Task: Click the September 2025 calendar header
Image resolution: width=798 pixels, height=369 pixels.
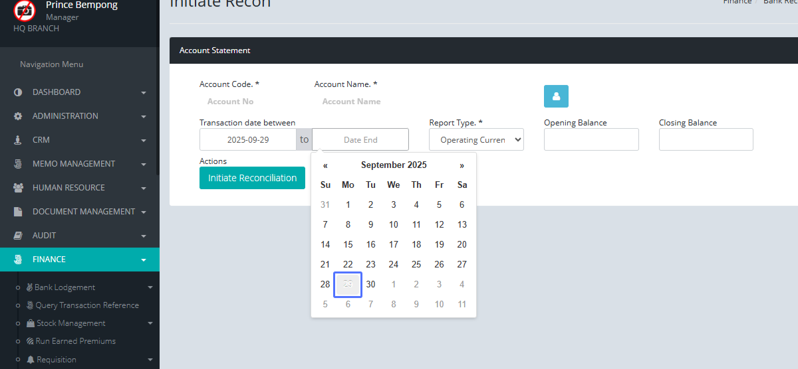Action: coord(394,165)
